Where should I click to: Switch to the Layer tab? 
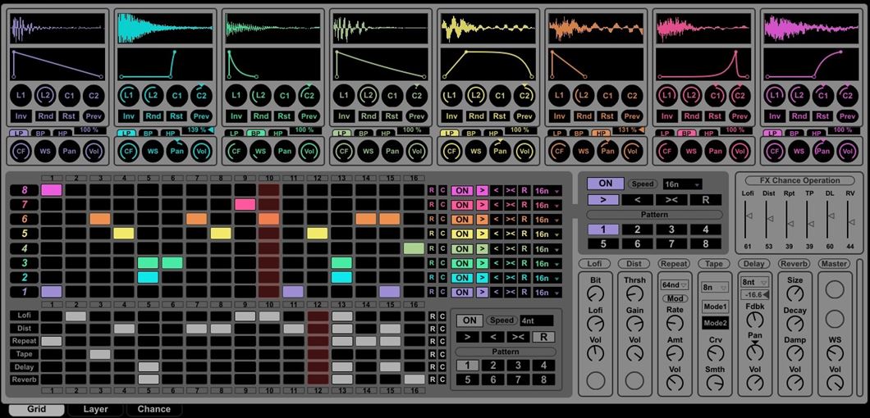[x=95, y=409]
